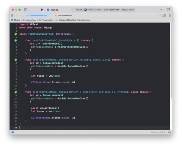This screenshot has height=147, width=182.
Task: Toggle the debug area at bottom right
Action: click(x=169, y=132)
